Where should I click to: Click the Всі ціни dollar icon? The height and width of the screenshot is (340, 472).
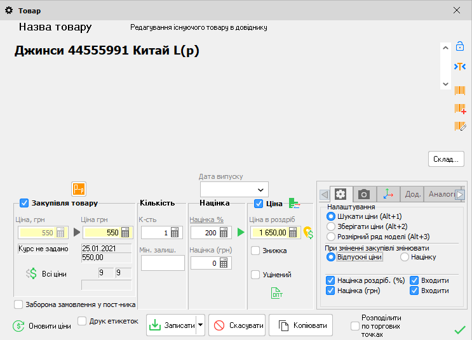tap(32, 273)
